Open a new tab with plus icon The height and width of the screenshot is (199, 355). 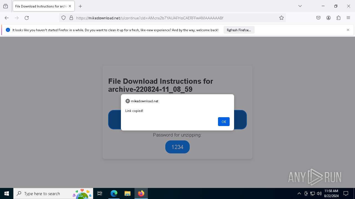[x=80, y=6]
